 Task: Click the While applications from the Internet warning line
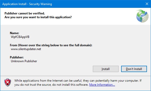(78, 81)
